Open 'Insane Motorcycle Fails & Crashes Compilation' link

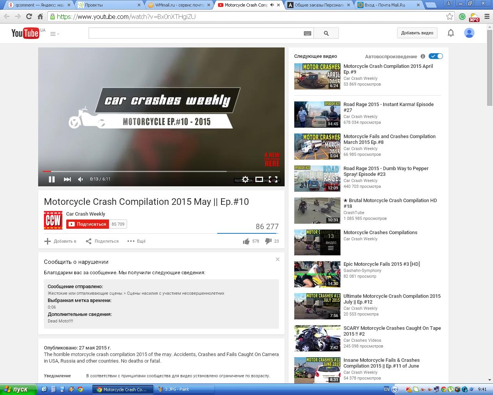[382, 363]
